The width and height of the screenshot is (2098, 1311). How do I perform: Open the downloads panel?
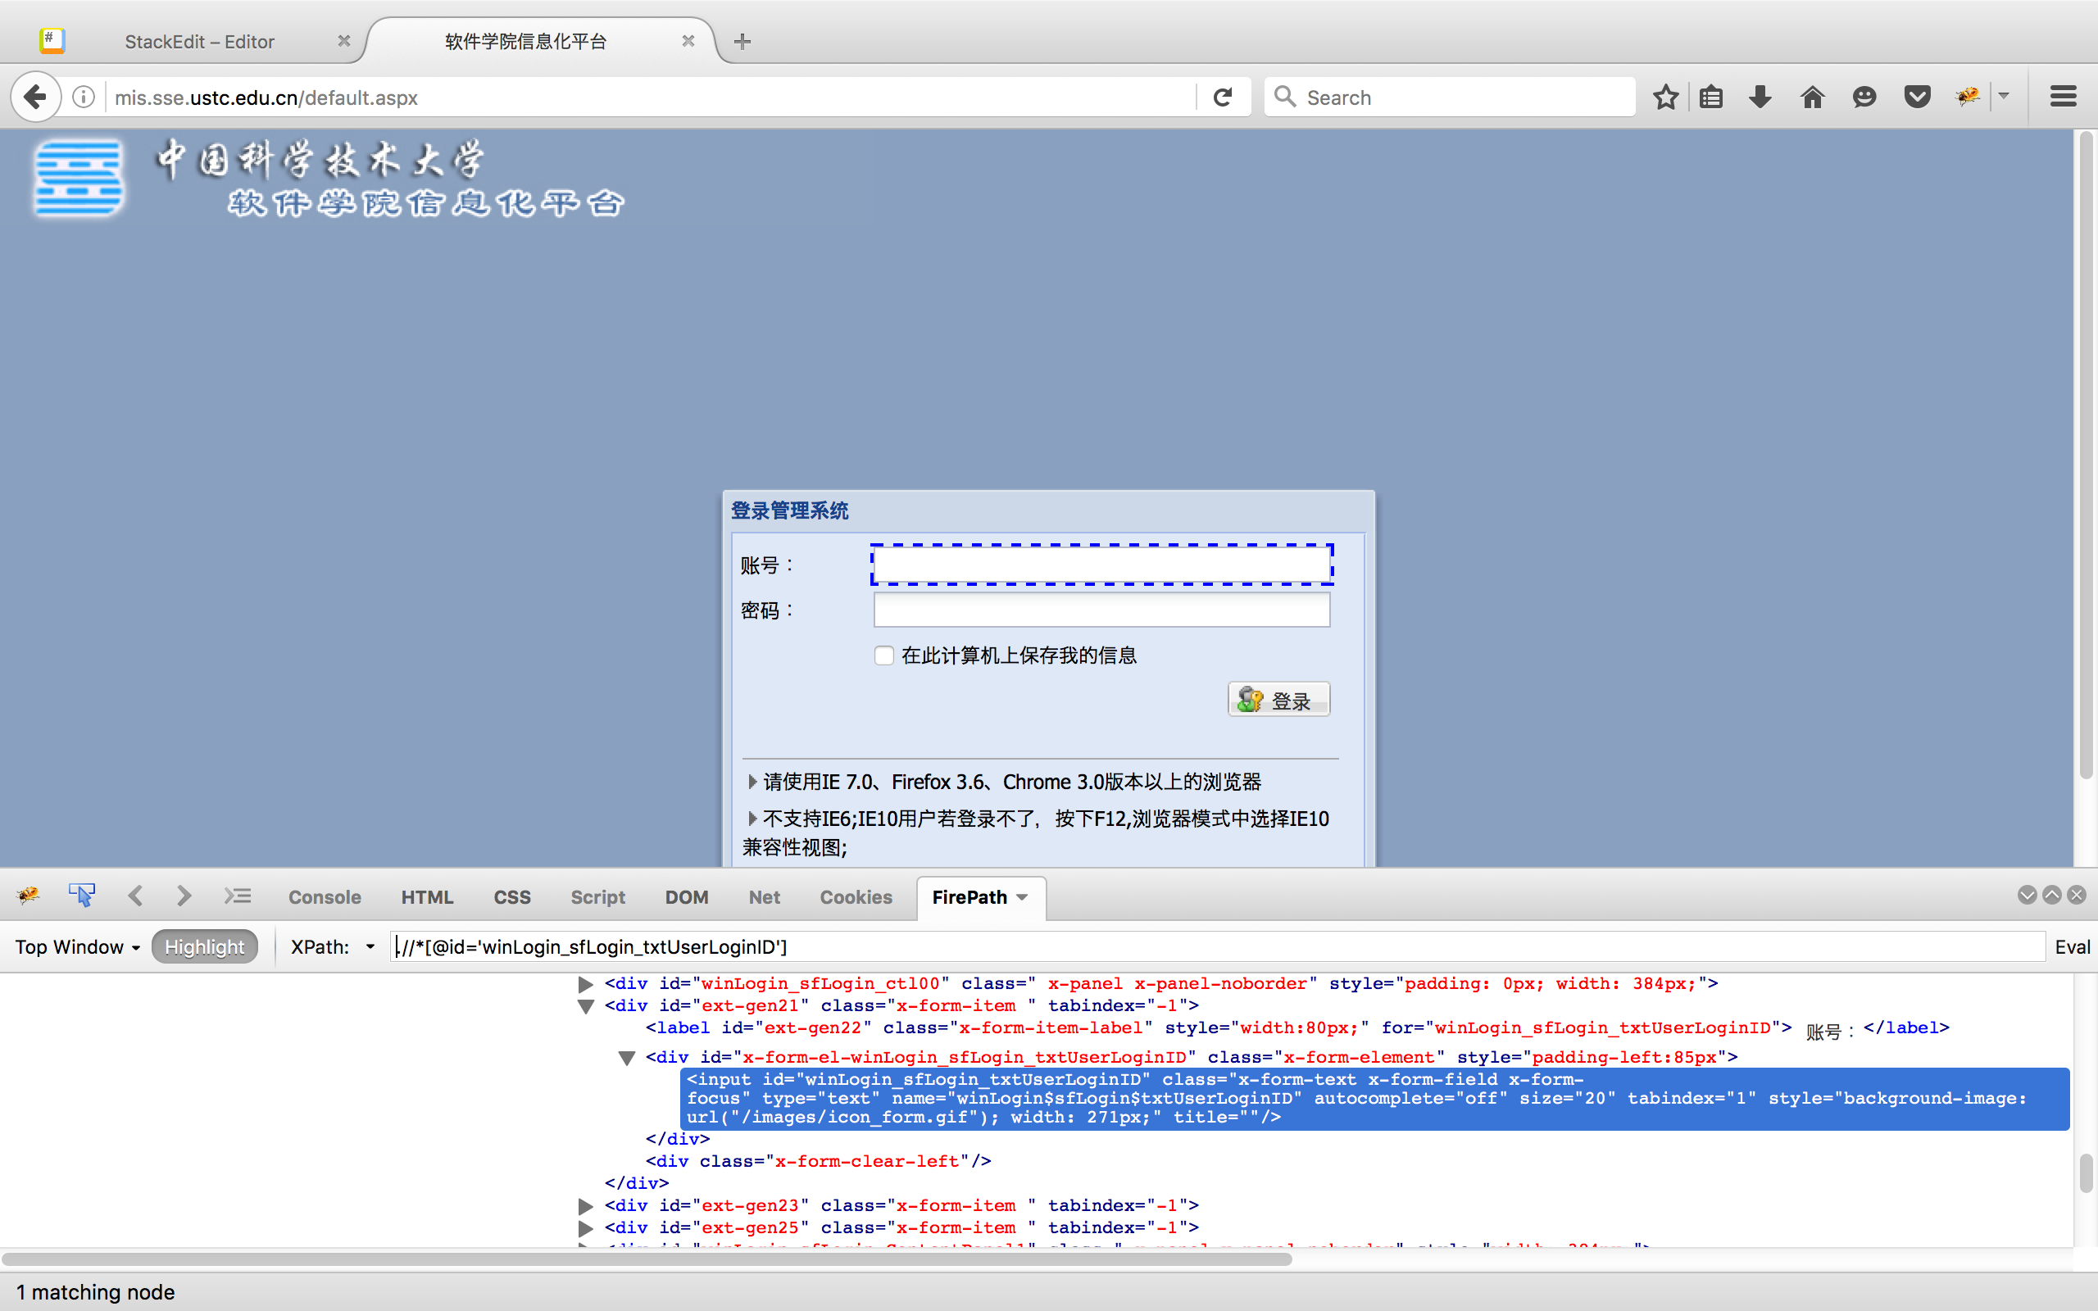point(1760,98)
